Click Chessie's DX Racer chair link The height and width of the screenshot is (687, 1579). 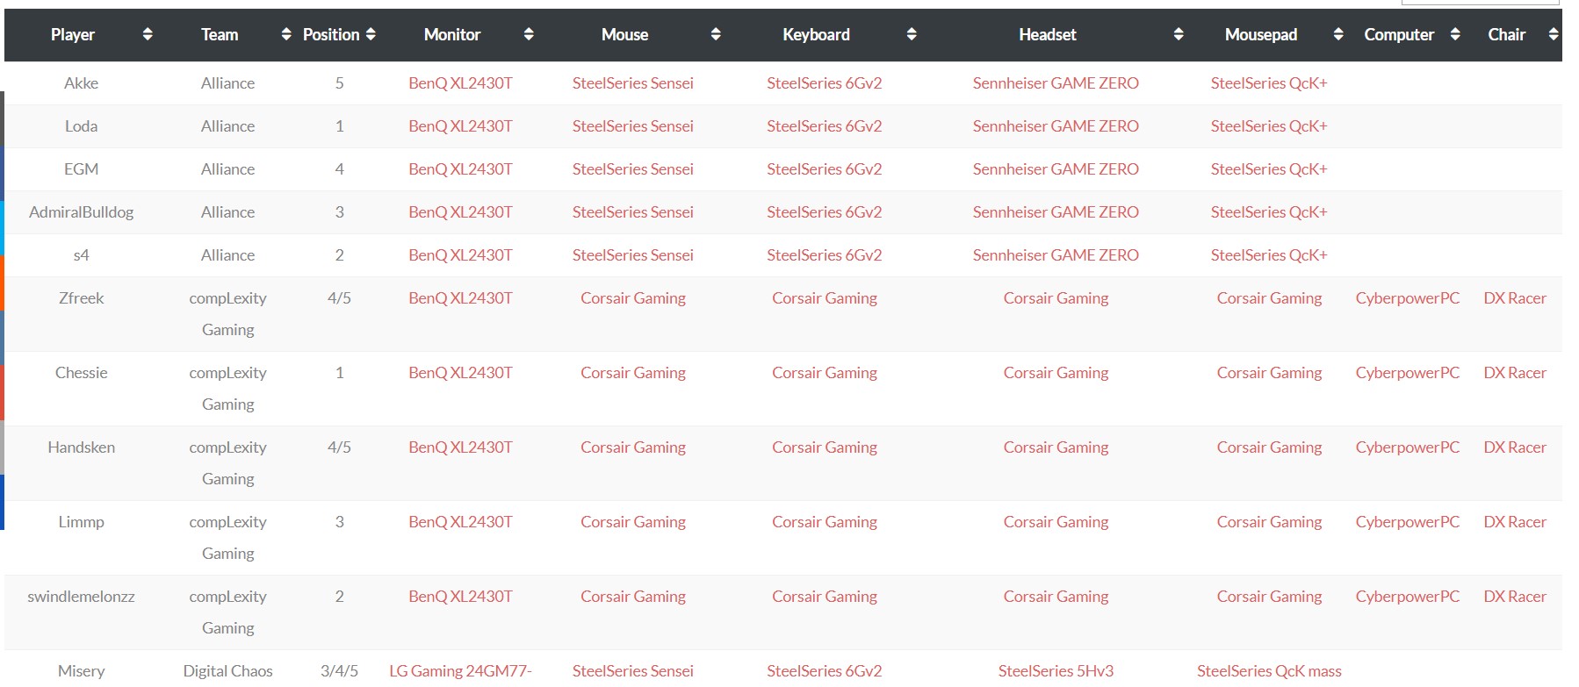[1514, 373]
